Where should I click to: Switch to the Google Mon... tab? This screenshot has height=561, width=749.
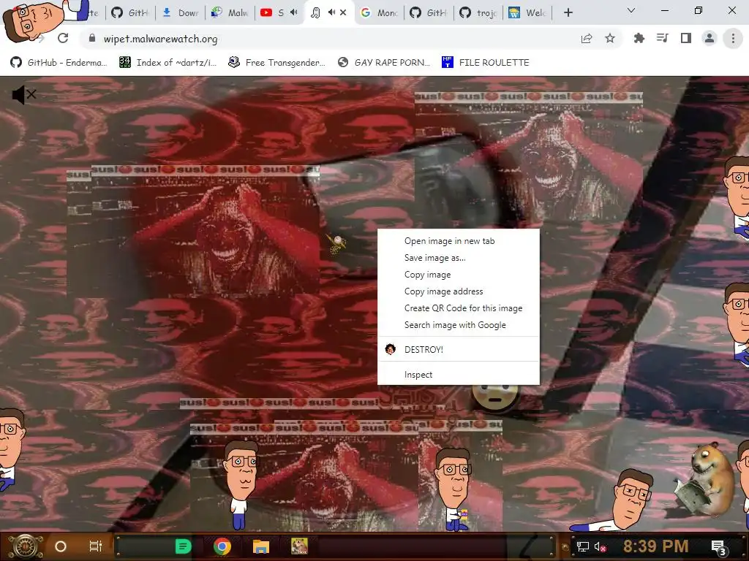tap(380, 12)
